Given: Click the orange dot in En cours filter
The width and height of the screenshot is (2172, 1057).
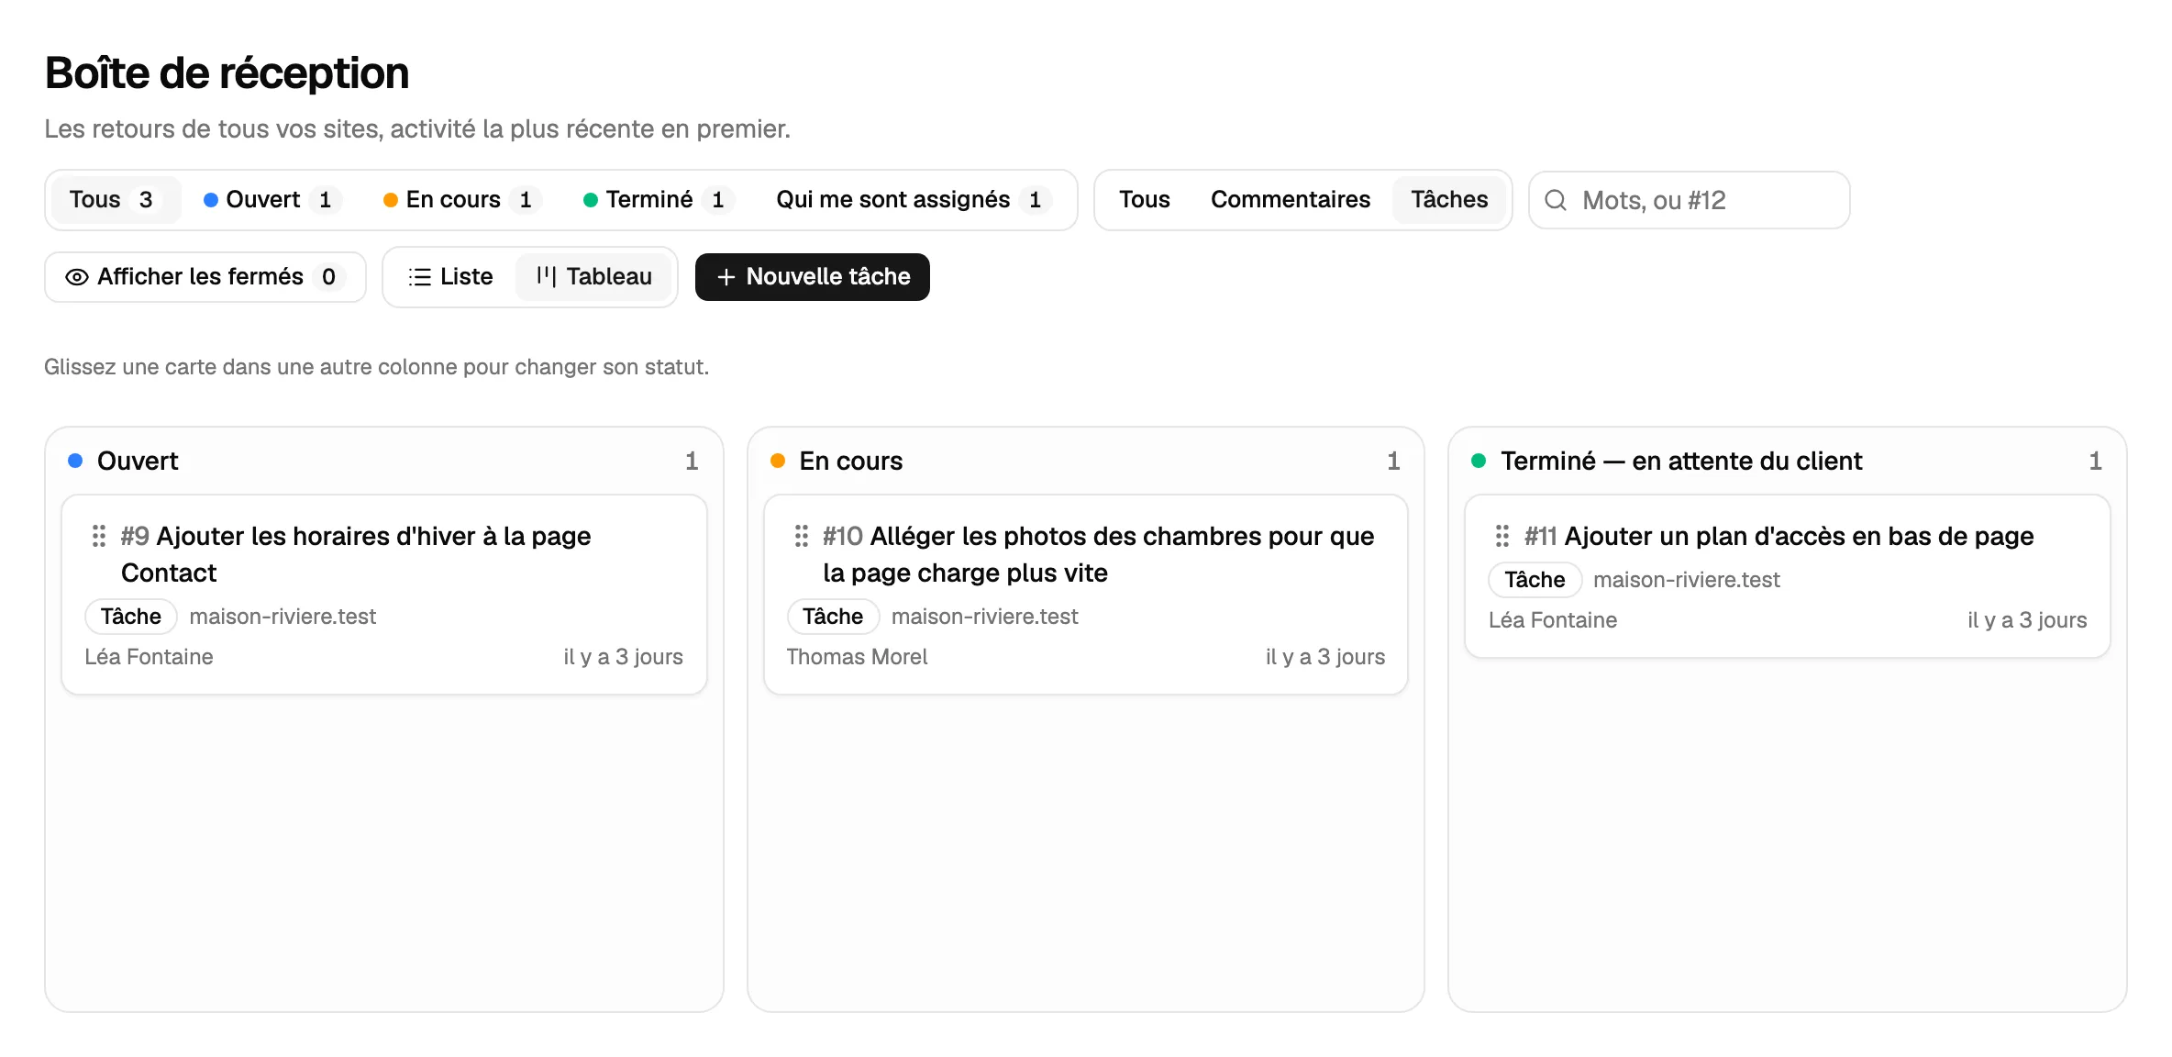Looking at the screenshot, I should coord(391,200).
